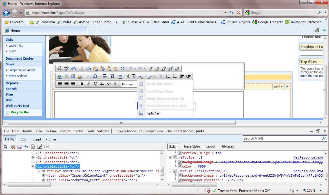Click the Bold formatting button
Screen dimensions: 329x195
click(x=82, y=84)
